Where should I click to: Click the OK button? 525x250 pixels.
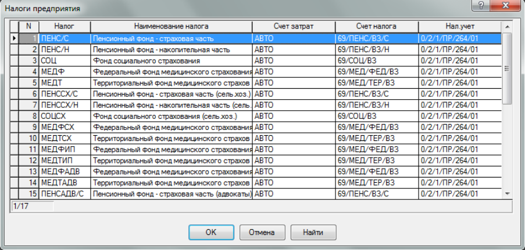211,232
